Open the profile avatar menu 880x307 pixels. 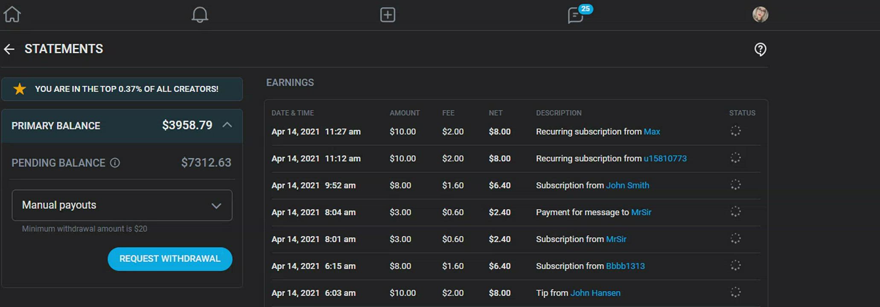point(760,14)
